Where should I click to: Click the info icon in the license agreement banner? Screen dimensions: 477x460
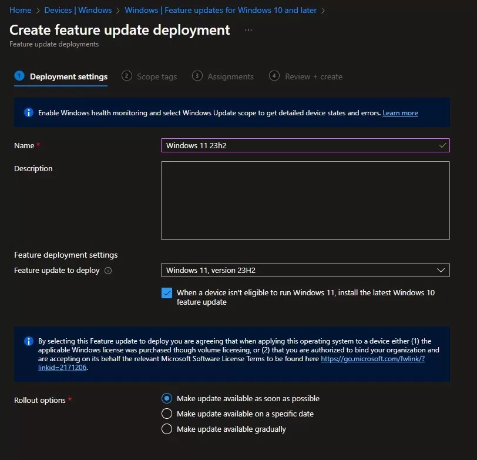tap(28, 342)
